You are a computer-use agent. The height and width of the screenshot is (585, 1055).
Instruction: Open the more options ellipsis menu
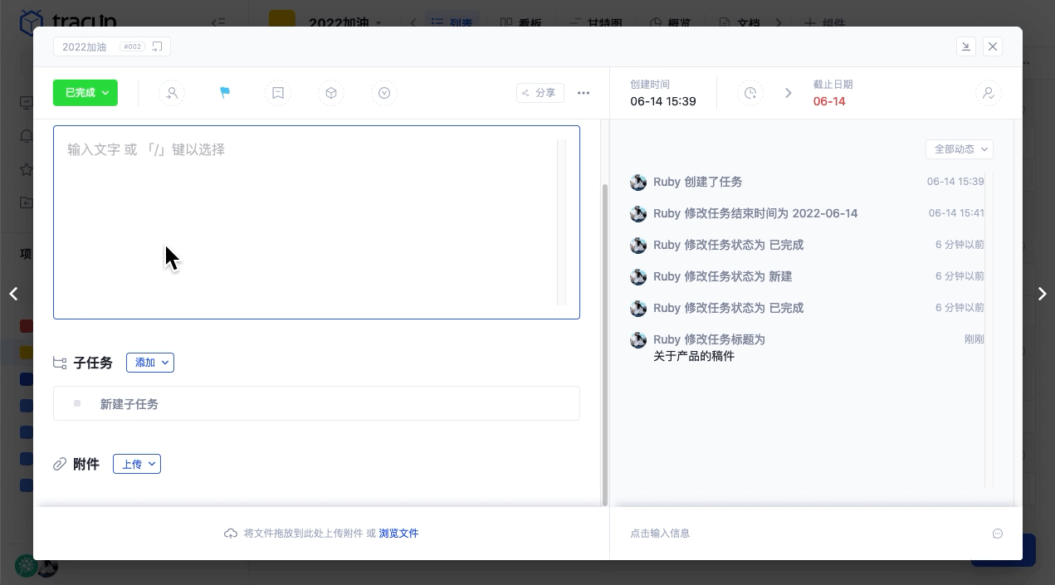click(x=584, y=93)
